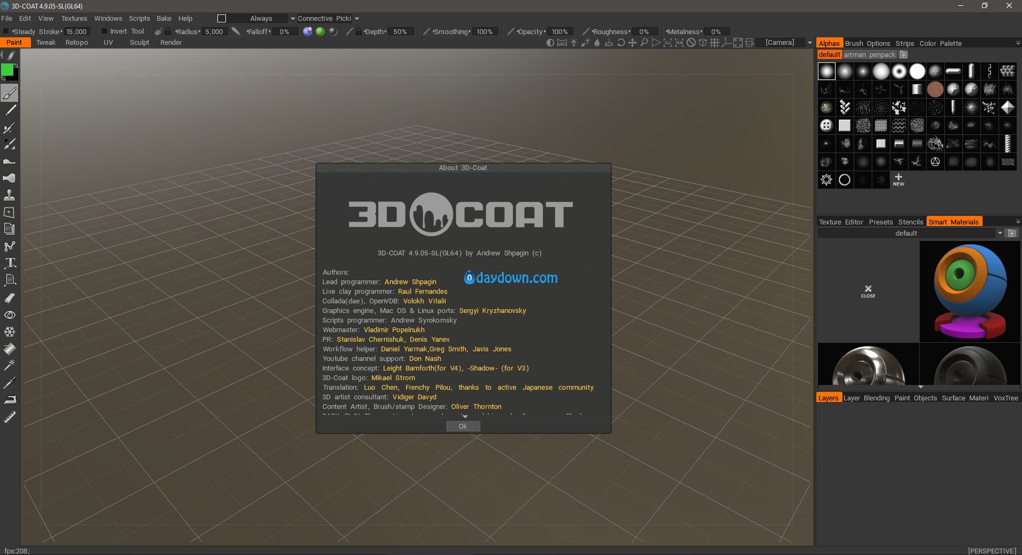Toggle the checkbox left of Always
This screenshot has width=1022, height=555.
222,19
